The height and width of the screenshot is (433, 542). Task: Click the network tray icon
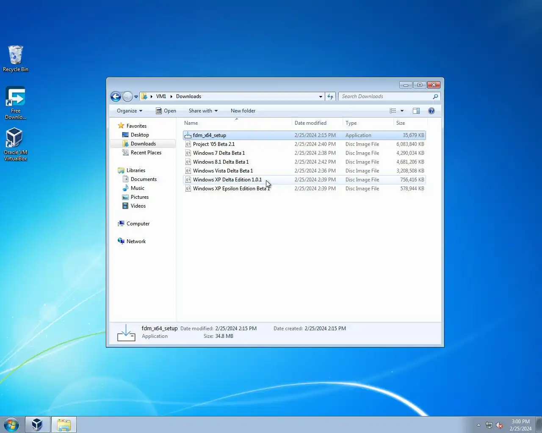click(x=489, y=425)
